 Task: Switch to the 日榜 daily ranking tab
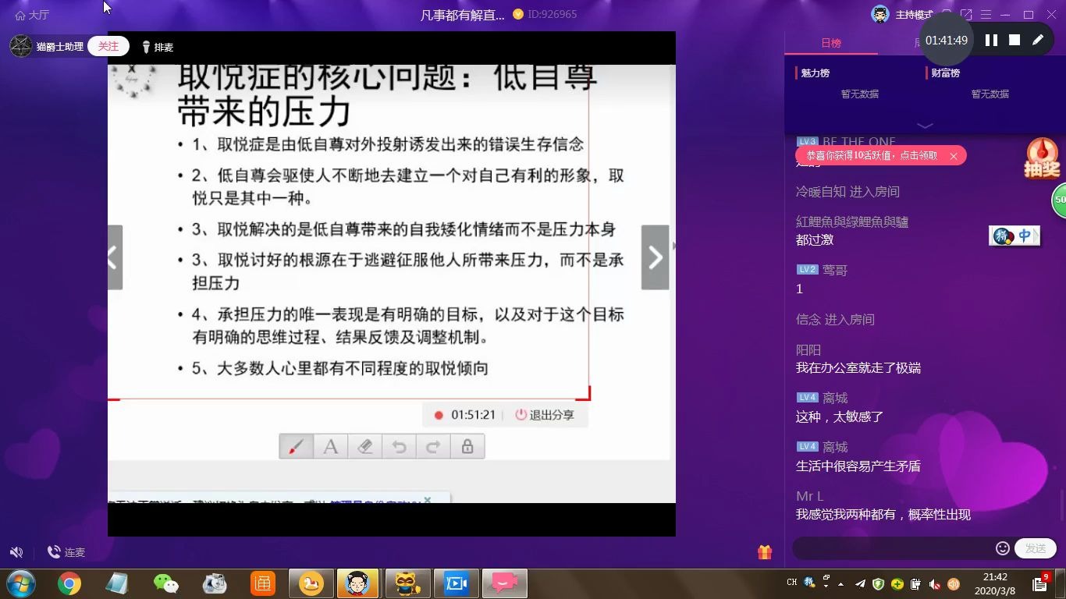click(x=831, y=43)
